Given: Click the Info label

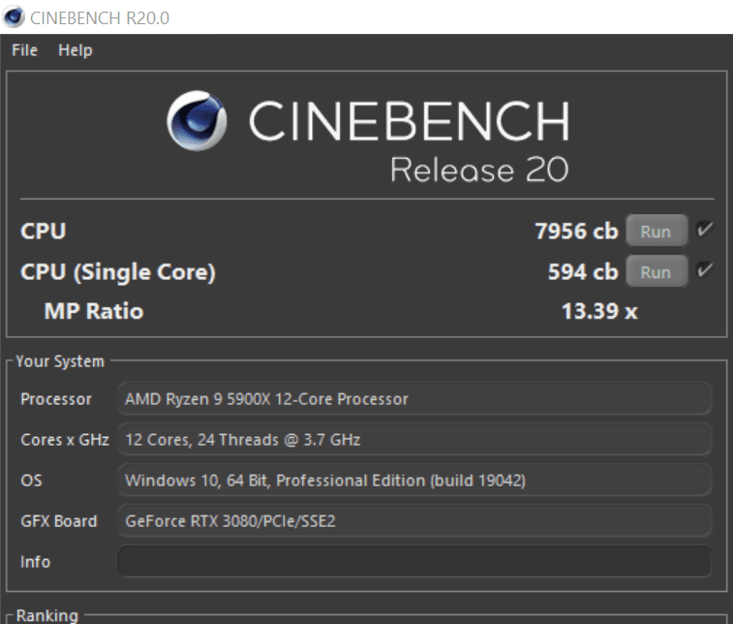Looking at the screenshot, I should coord(35,562).
